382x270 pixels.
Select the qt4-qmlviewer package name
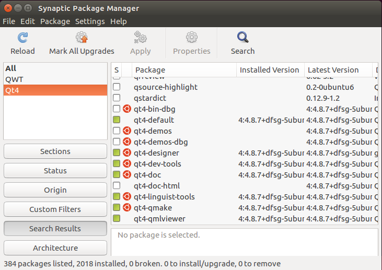tap(159, 218)
